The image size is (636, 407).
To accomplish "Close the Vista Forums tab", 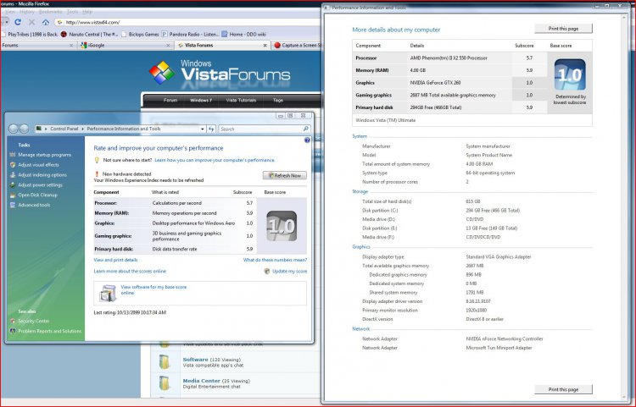I will coord(265,46).
